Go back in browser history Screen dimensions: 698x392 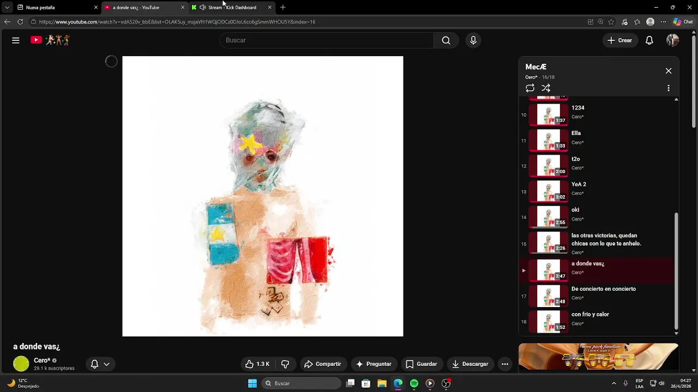tap(7, 22)
